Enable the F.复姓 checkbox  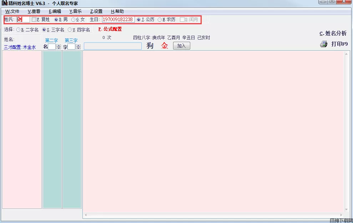click(34, 20)
